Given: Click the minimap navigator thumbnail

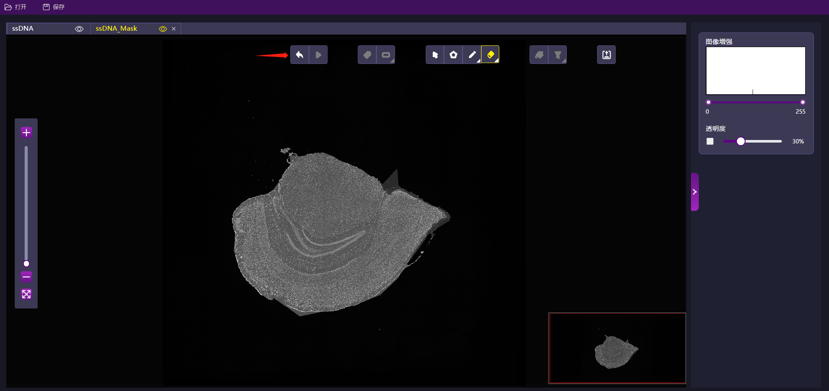Looking at the screenshot, I should point(617,348).
